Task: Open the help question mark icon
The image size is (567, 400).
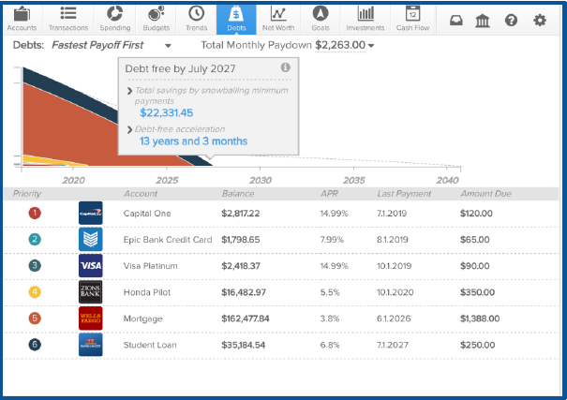Action: coord(511,21)
